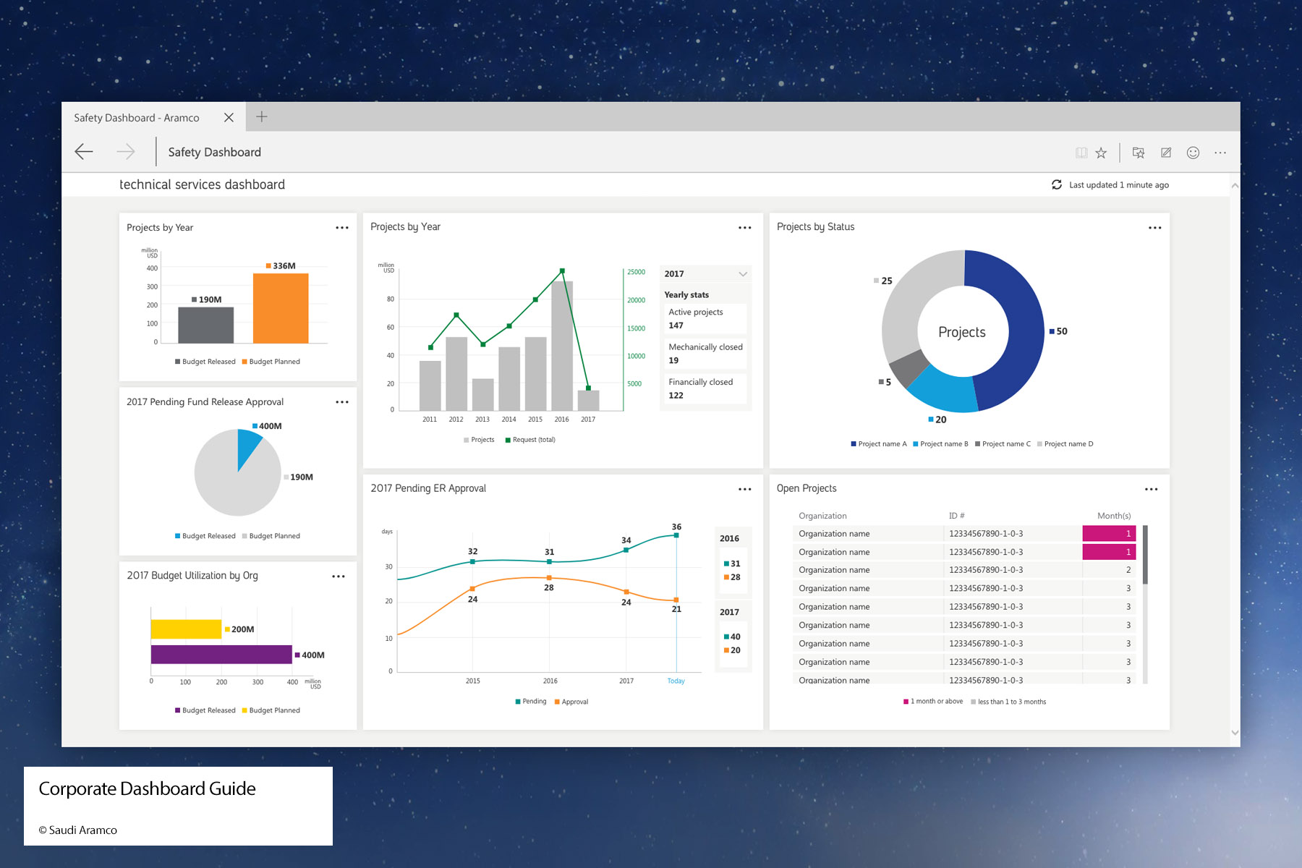Click the refresh icon beside Last updated

coord(1057,184)
